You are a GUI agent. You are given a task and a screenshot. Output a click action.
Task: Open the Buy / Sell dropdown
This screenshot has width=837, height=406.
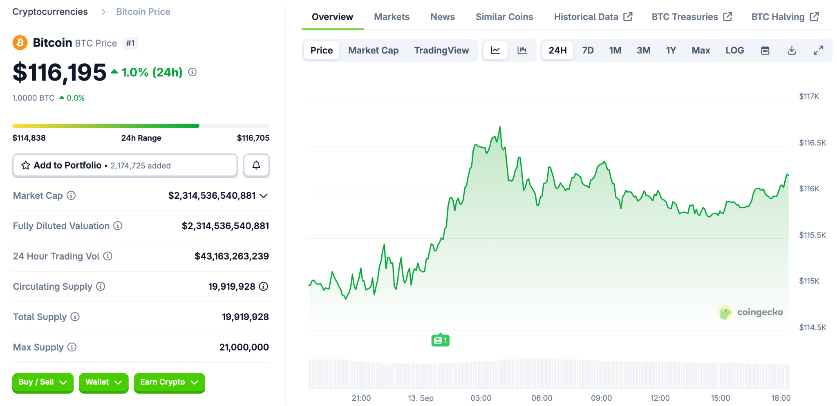(43, 382)
